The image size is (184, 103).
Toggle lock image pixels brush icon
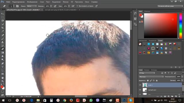point(151,81)
